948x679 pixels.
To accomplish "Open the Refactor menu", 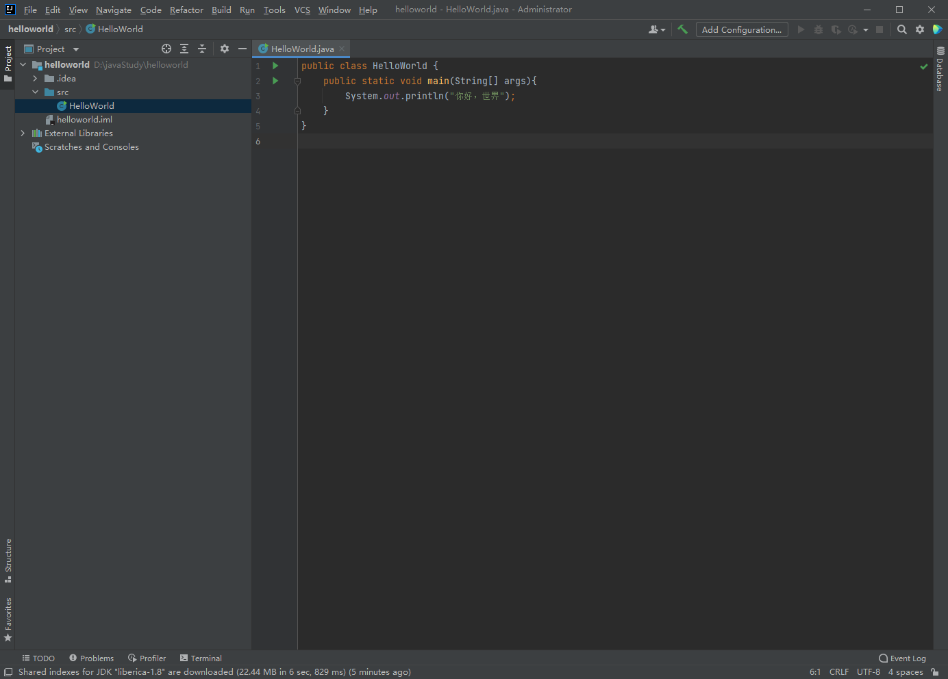I will pyautogui.click(x=186, y=10).
